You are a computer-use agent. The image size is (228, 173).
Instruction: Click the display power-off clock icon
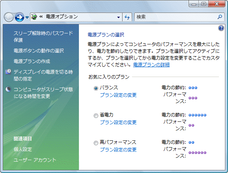[8, 72]
